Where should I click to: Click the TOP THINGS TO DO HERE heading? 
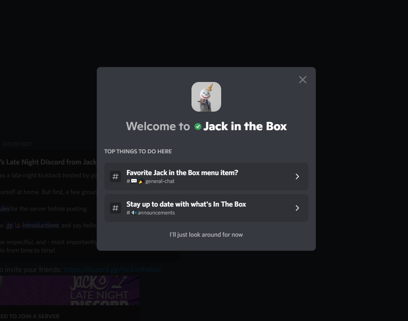(x=138, y=151)
